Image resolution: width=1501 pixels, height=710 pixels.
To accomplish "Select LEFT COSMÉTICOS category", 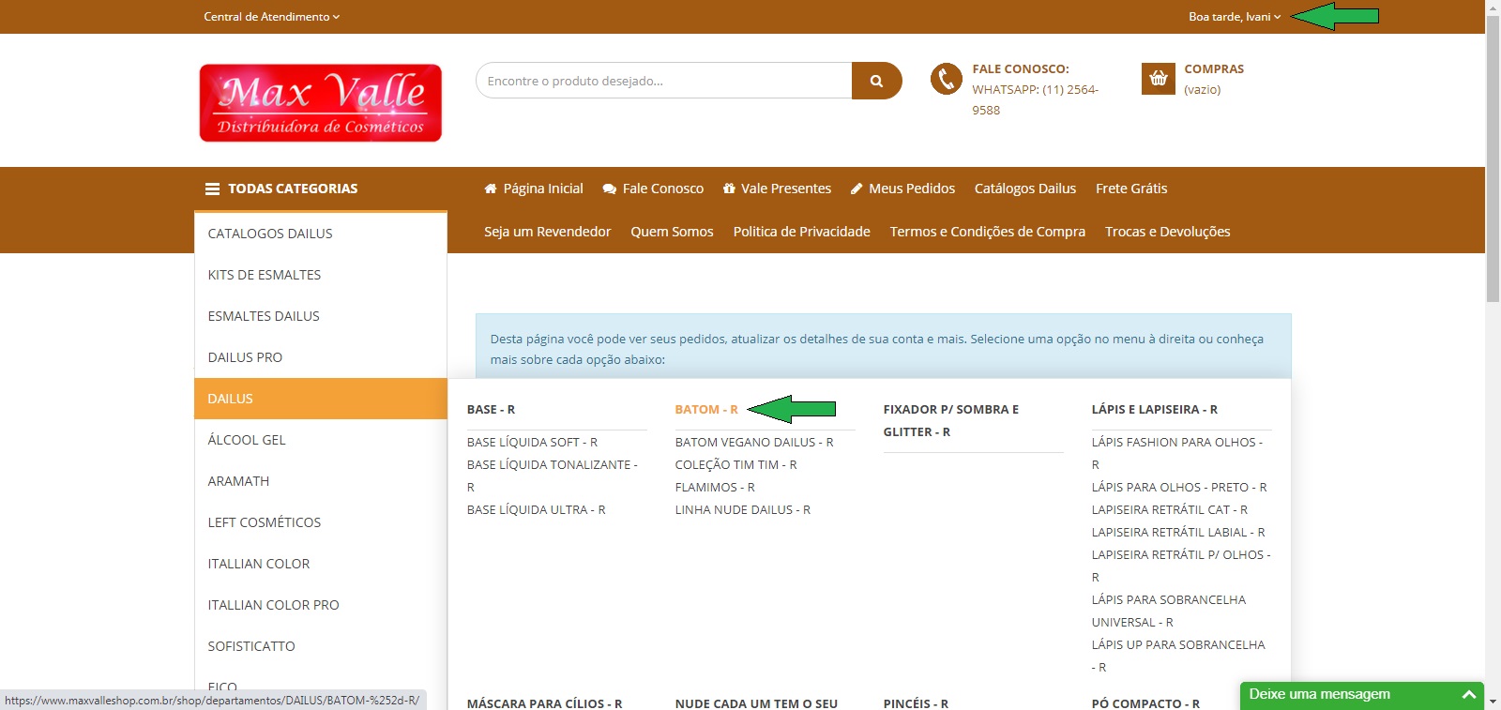I will point(320,522).
